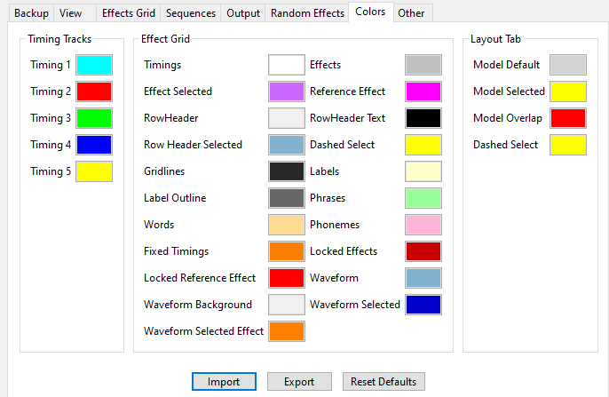Go to the Backup tab
609x397 pixels.
pyautogui.click(x=31, y=13)
